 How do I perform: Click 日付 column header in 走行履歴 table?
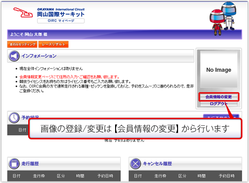click(x=16, y=176)
